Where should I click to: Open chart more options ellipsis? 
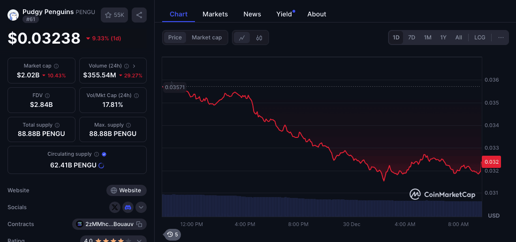pos(501,38)
